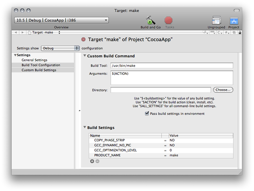Screen dimensions: 254x191
Task: Open the Ungrouped window layout icon
Action: 216,20
